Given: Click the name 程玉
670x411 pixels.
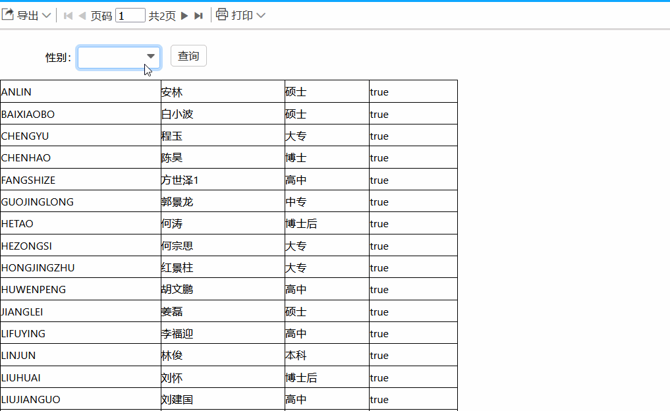Looking at the screenshot, I should pos(172,136).
